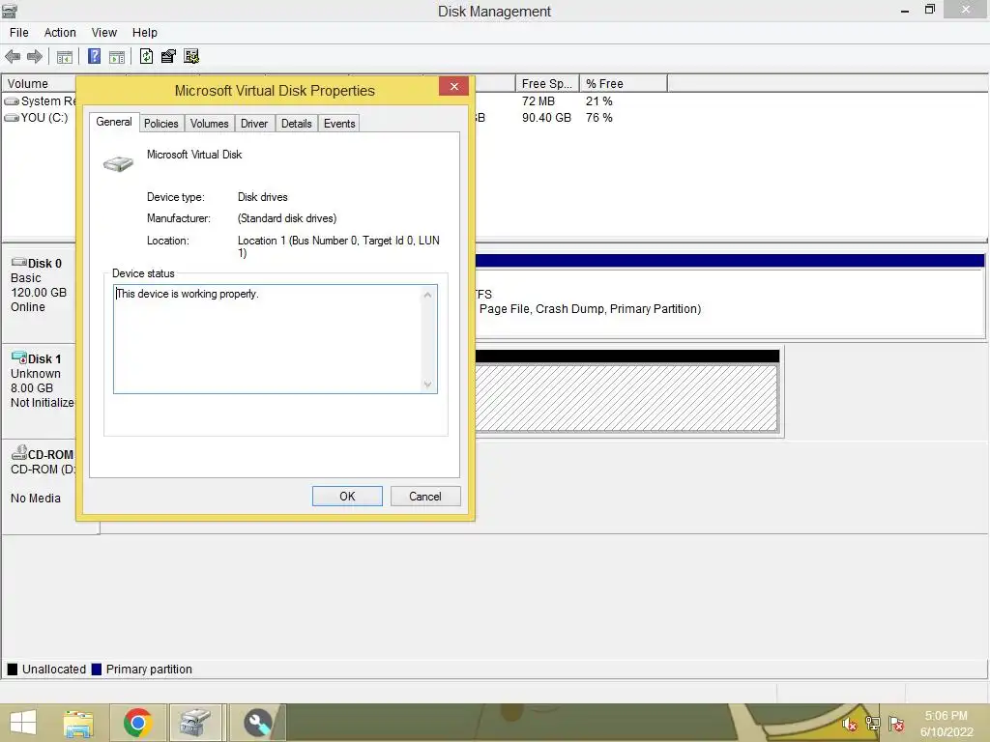
Task: Open the wrench tool taskbar icon
Action: (257, 723)
